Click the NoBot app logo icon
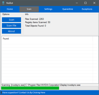This screenshot has height=95, width=99. (3, 3)
